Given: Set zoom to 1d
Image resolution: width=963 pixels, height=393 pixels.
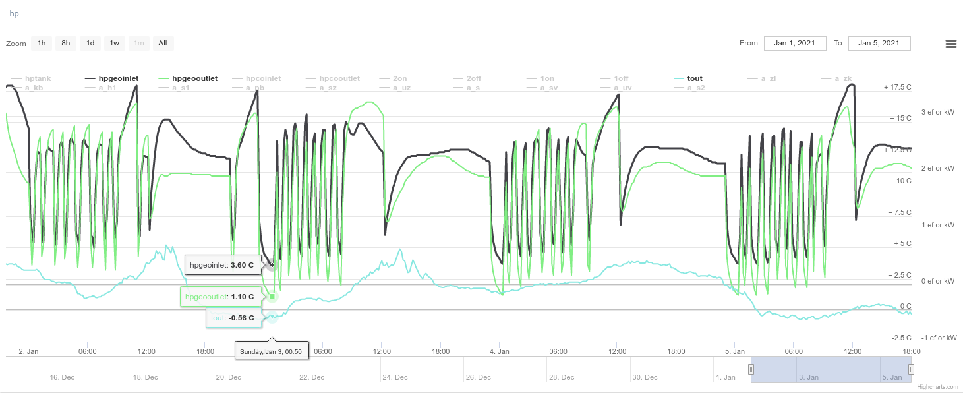Looking at the screenshot, I should [90, 44].
